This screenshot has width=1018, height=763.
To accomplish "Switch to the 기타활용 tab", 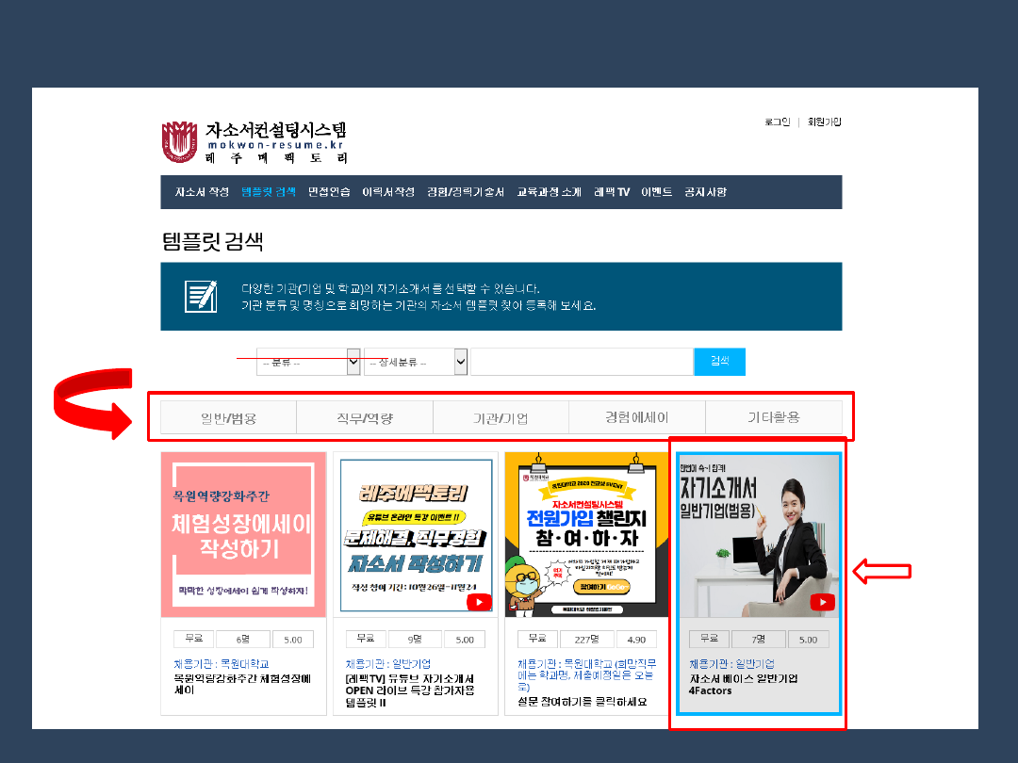I will click(x=773, y=417).
